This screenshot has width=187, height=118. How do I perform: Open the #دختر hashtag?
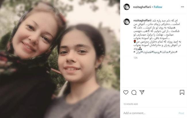(x=174, y=52)
